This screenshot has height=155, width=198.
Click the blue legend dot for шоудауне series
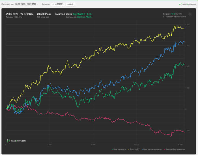pos(143,149)
